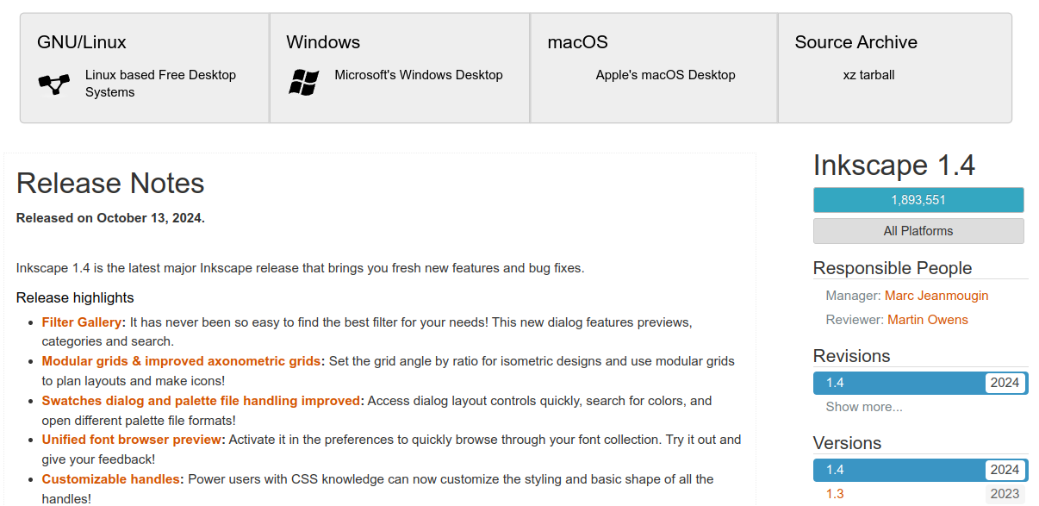The image size is (1039, 506).
Task: Expand Show more revisions
Action: pyautogui.click(x=864, y=407)
